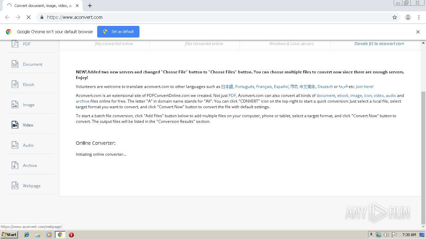
Task: Select the Image sidebar menu label
Action: tap(29, 105)
